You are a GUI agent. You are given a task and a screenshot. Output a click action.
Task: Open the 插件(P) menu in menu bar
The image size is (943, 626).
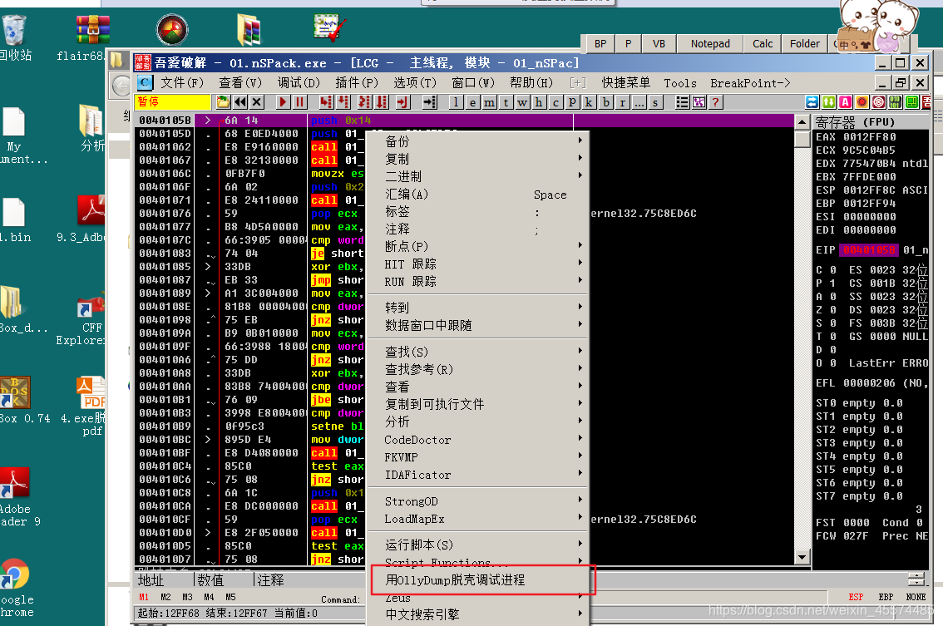pos(357,82)
